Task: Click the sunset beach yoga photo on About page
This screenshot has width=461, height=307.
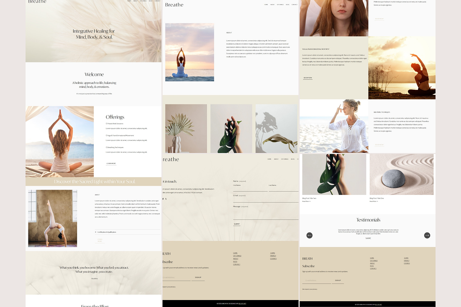Action: (190, 52)
